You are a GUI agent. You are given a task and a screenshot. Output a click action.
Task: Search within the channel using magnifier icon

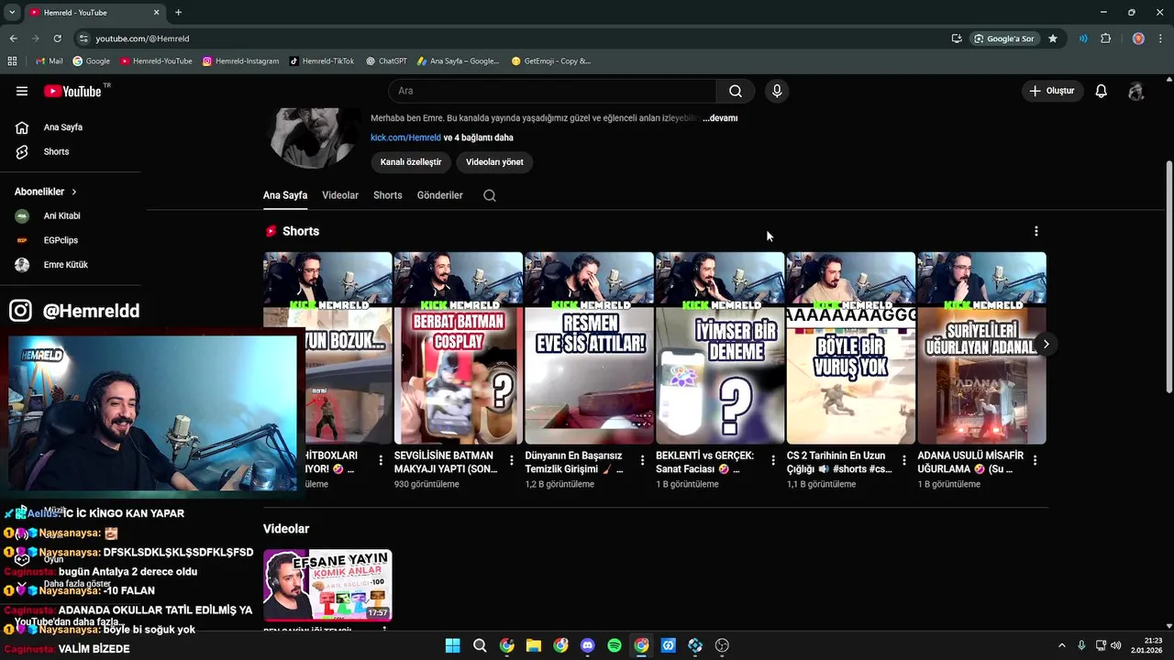click(x=490, y=195)
